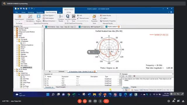
Task: Toggle the camera in the Meet call
Action: coord(85,101)
